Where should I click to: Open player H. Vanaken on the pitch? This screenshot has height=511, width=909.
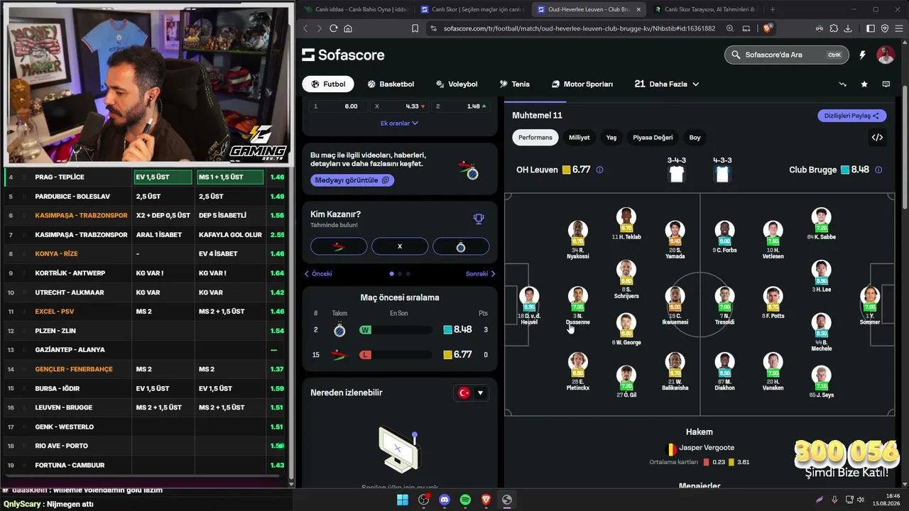point(773,372)
